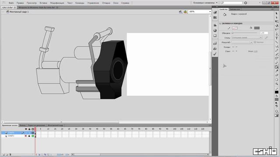The width and height of the screenshot is (280, 157).
Task: Open the Управление menu
Action: (x=93, y=3)
